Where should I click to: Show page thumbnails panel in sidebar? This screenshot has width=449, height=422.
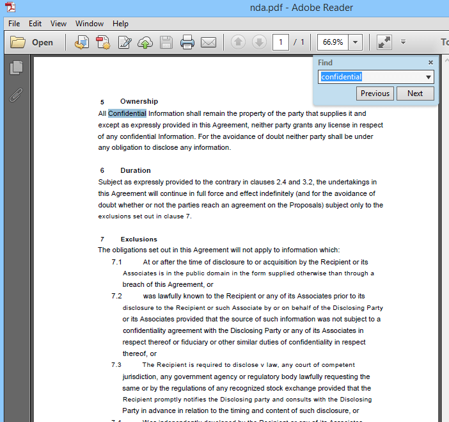tap(17, 68)
